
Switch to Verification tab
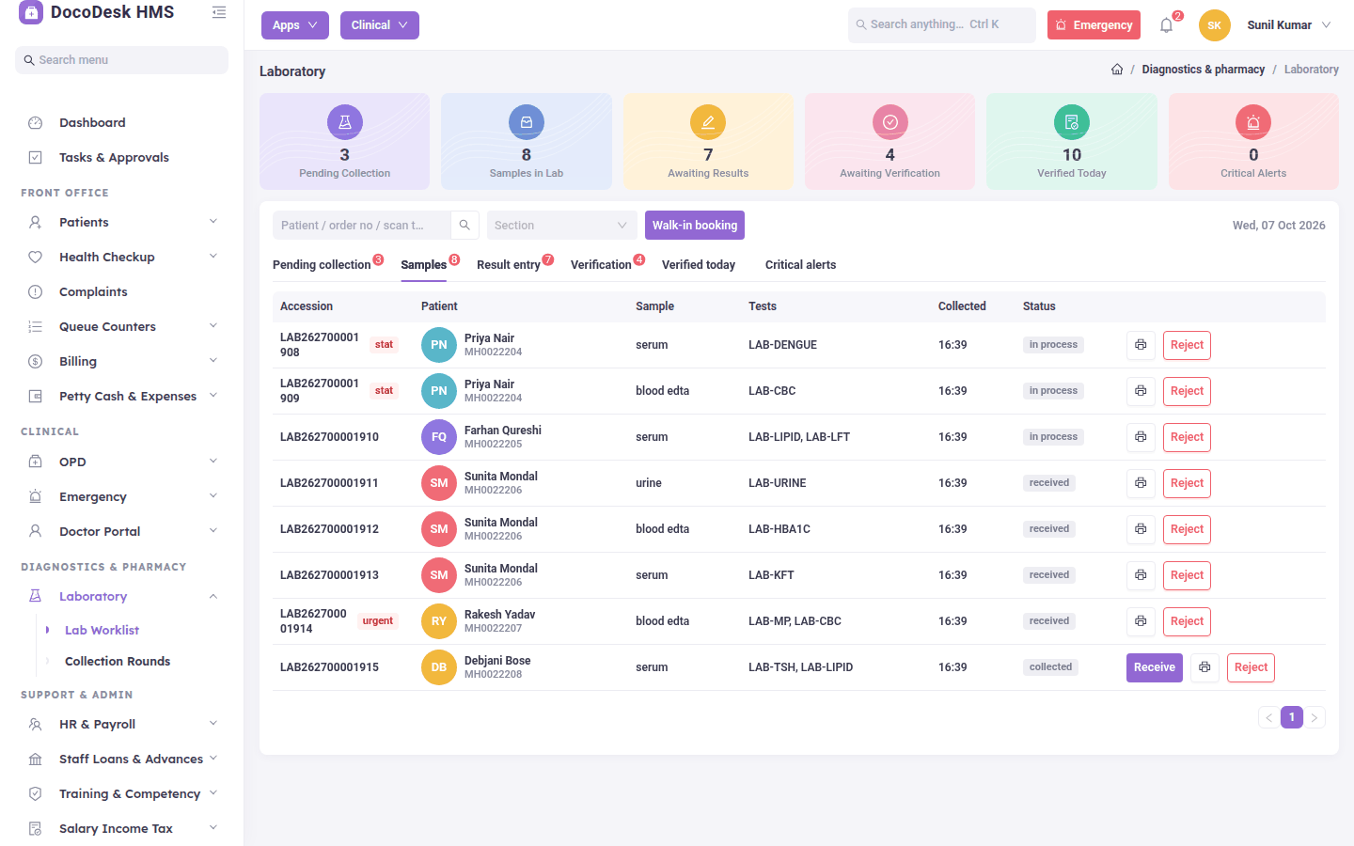601,265
